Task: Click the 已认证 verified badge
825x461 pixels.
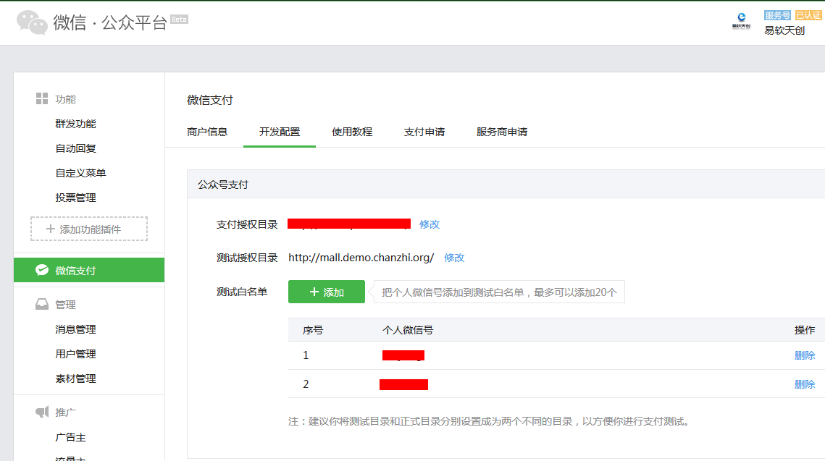Action: tap(808, 15)
